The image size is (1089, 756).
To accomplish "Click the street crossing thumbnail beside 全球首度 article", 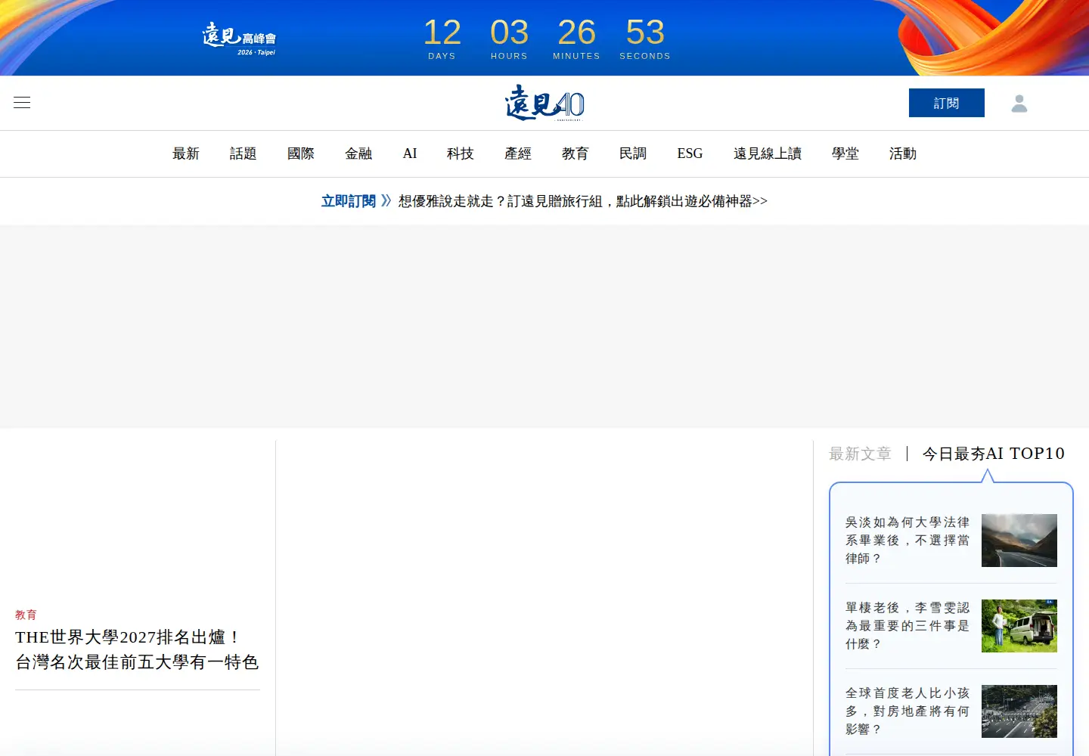I will click(1019, 711).
